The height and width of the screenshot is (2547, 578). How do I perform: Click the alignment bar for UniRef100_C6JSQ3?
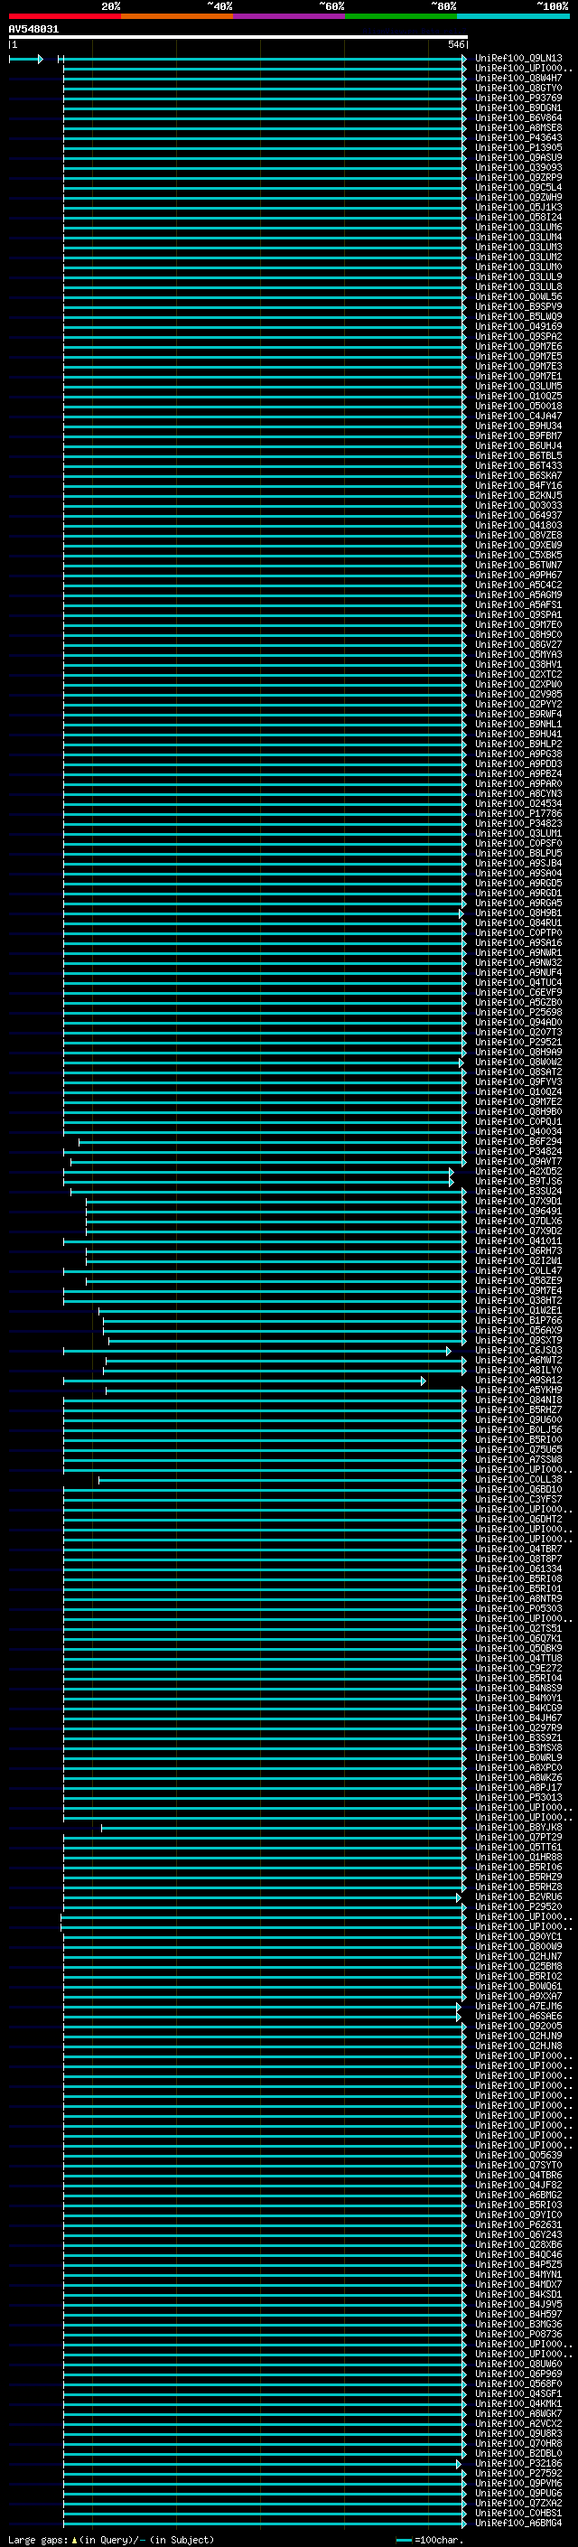click(x=256, y=1351)
